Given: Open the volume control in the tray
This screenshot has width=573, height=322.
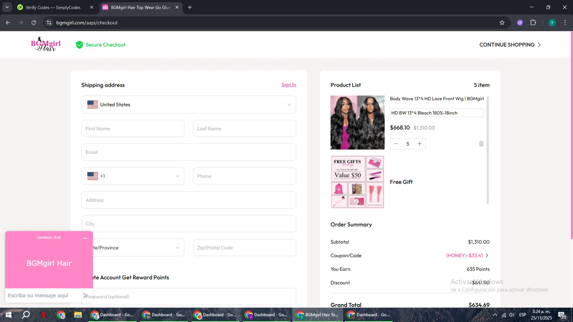Looking at the screenshot, I should tap(512, 315).
